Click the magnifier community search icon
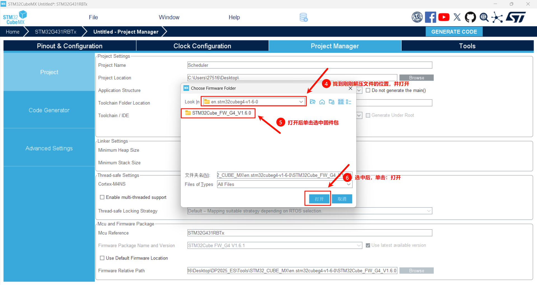 tap(484, 17)
